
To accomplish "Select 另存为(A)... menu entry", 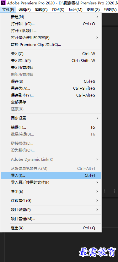I will [51, 88].
